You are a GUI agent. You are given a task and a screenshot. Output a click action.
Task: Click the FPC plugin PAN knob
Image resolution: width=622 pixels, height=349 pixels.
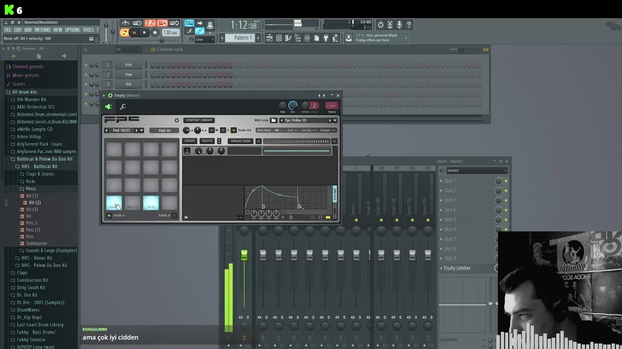coord(282,105)
